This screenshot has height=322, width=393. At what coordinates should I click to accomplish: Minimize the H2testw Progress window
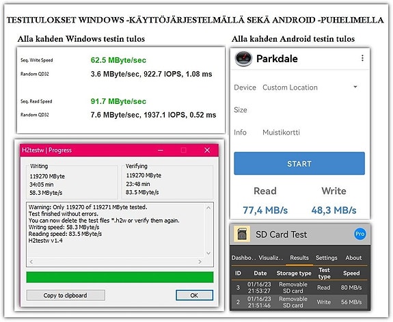tap(161, 150)
